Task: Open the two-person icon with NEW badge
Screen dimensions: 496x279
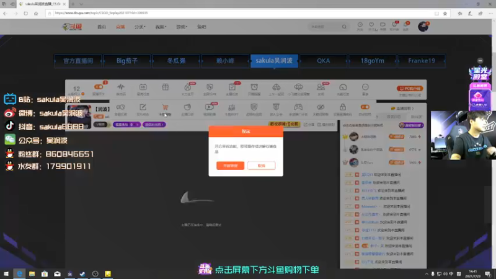Action: [x=321, y=87]
